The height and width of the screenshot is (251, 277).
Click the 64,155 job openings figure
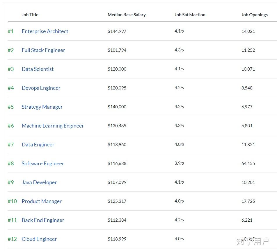[x=248, y=164]
